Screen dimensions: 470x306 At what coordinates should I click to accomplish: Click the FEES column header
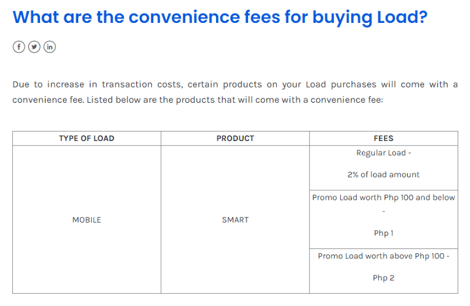pyautogui.click(x=384, y=139)
